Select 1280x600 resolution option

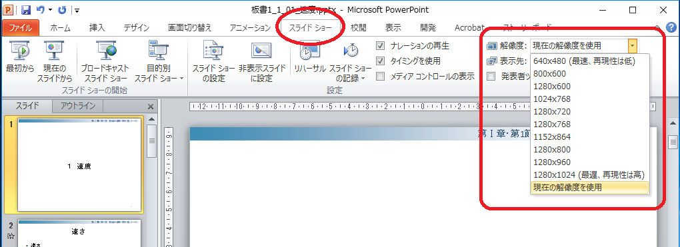(590, 87)
